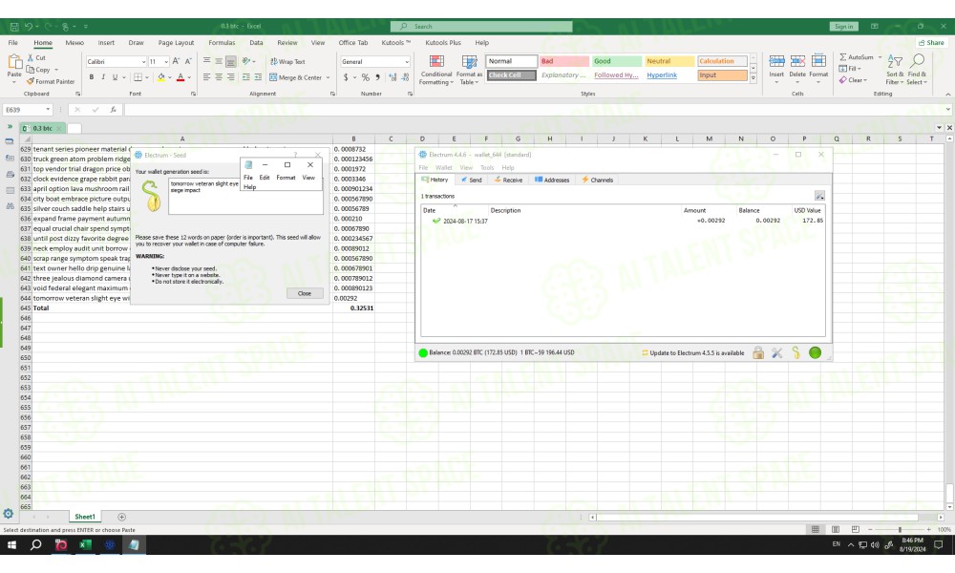Click the Increase Decimal icon
This screenshot has height=573, width=955.
click(x=393, y=77)
